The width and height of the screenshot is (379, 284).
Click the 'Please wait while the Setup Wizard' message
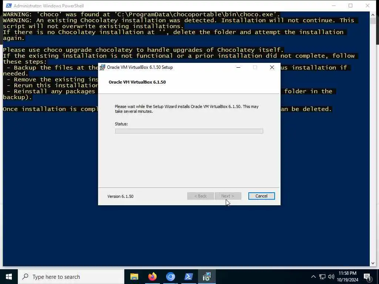coord(187,109)
